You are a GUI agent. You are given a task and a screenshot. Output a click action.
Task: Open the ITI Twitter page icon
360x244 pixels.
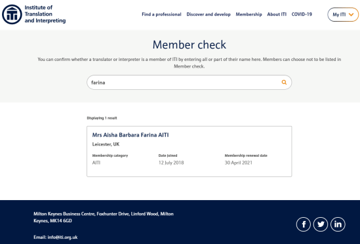point(321,224)
